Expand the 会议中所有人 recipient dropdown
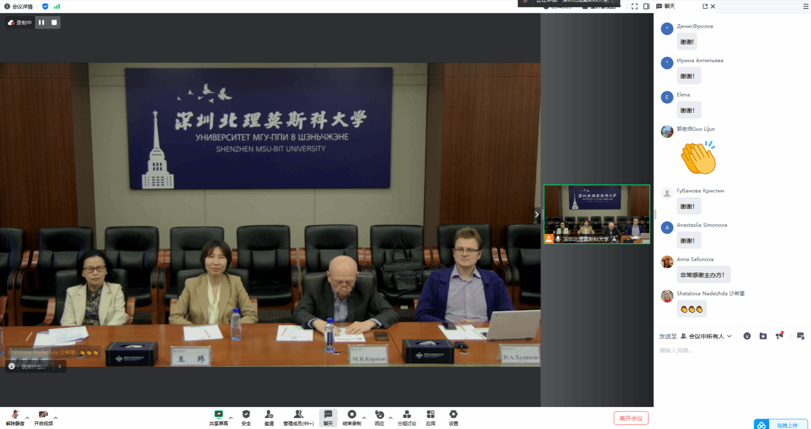 pyautogui.click(x=729, y=336)
